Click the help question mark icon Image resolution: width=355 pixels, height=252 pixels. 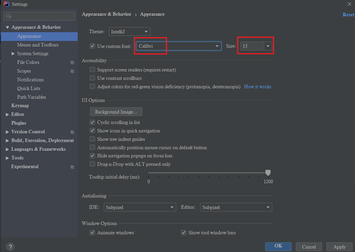point(10,247)
